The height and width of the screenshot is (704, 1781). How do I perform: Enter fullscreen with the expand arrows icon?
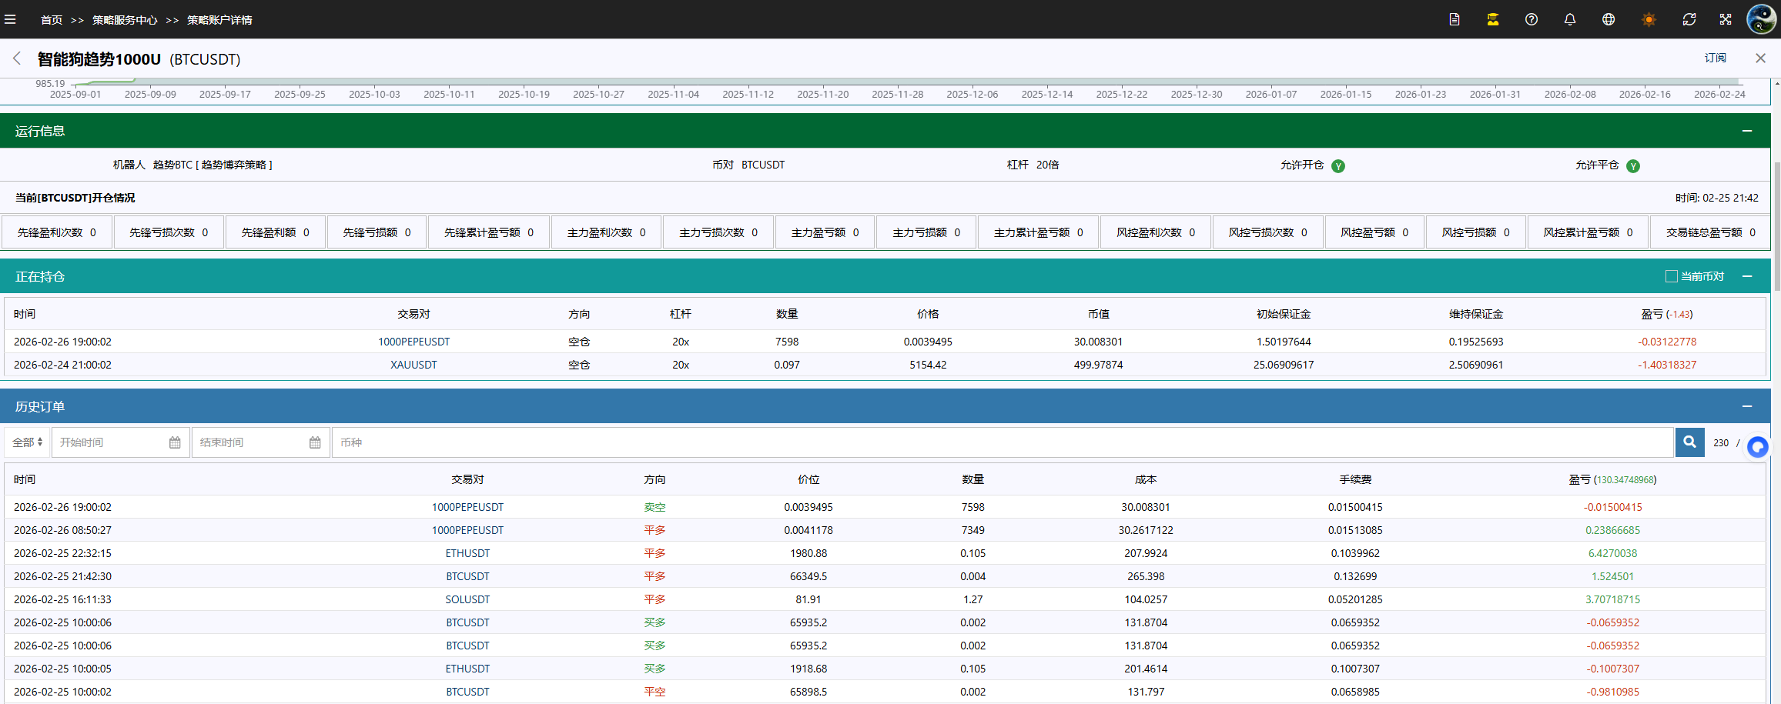click(1726, 19)
